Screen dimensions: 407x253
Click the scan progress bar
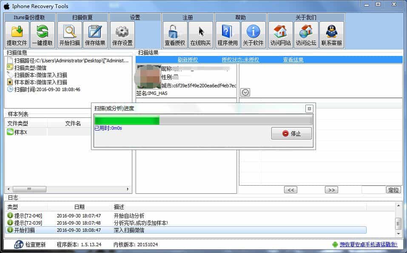click(x=203, y=120)
